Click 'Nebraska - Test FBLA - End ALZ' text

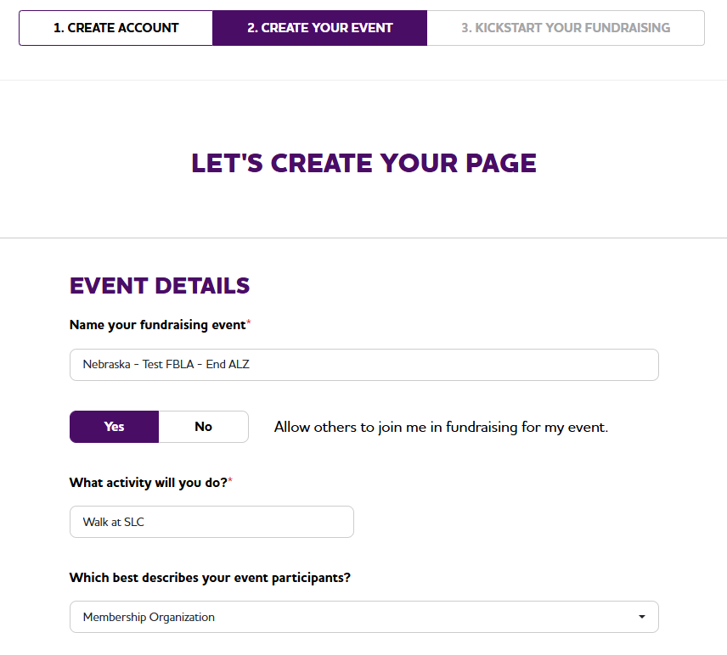(x=166, y=365)
